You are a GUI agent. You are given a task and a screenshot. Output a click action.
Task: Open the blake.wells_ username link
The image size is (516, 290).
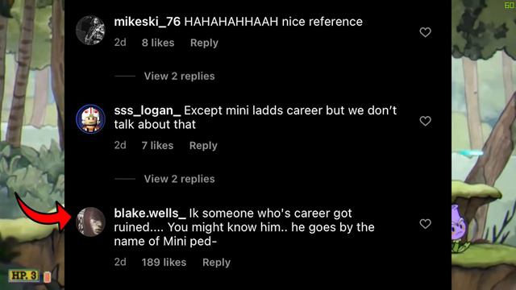click(x=150, y=213)
